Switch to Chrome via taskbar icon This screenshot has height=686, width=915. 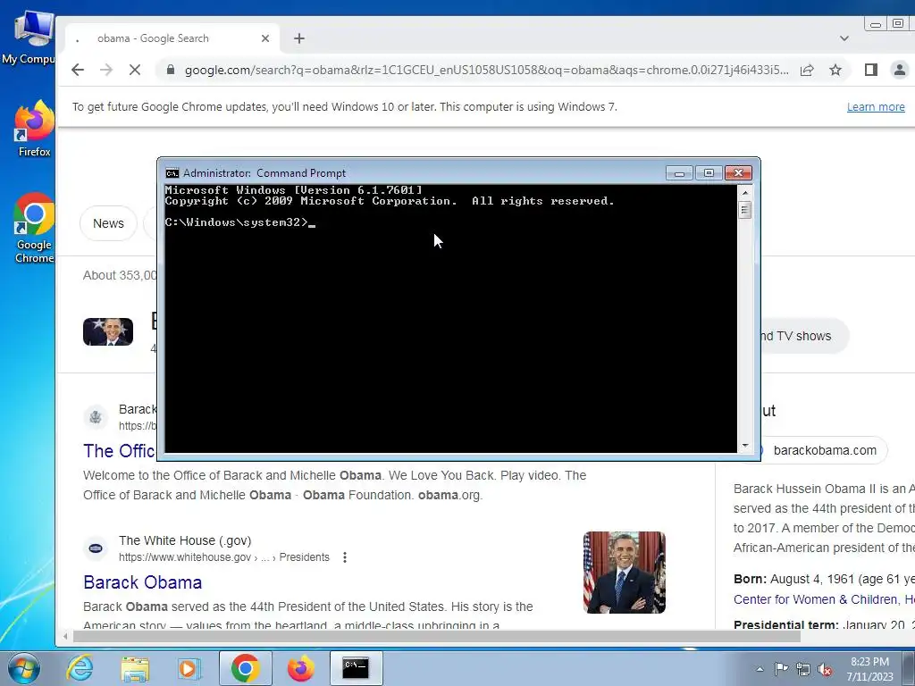(x=245, y=668)
